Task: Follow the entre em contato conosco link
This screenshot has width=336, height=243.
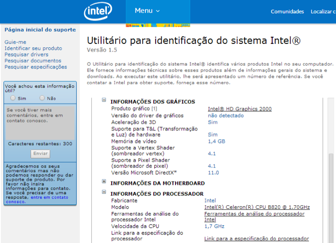Action: pos(37,200)
